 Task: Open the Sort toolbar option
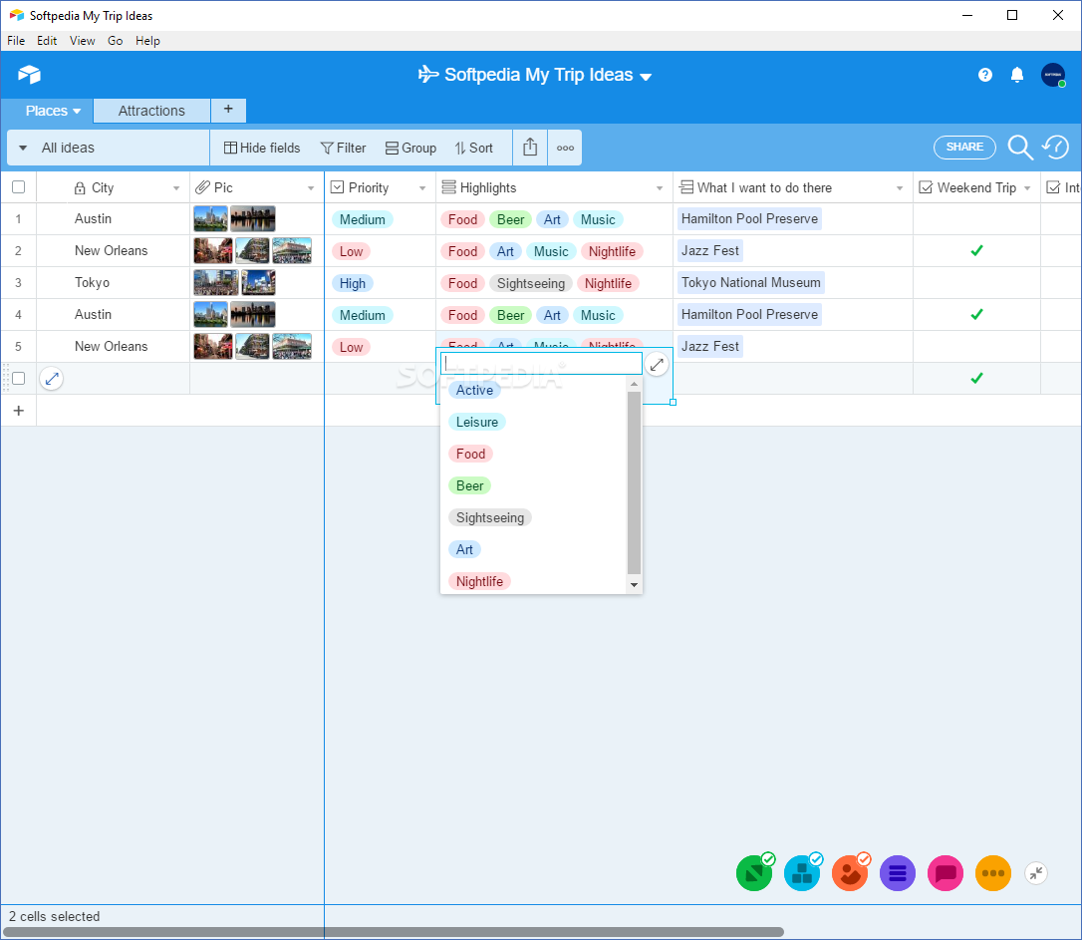[473, 148]
